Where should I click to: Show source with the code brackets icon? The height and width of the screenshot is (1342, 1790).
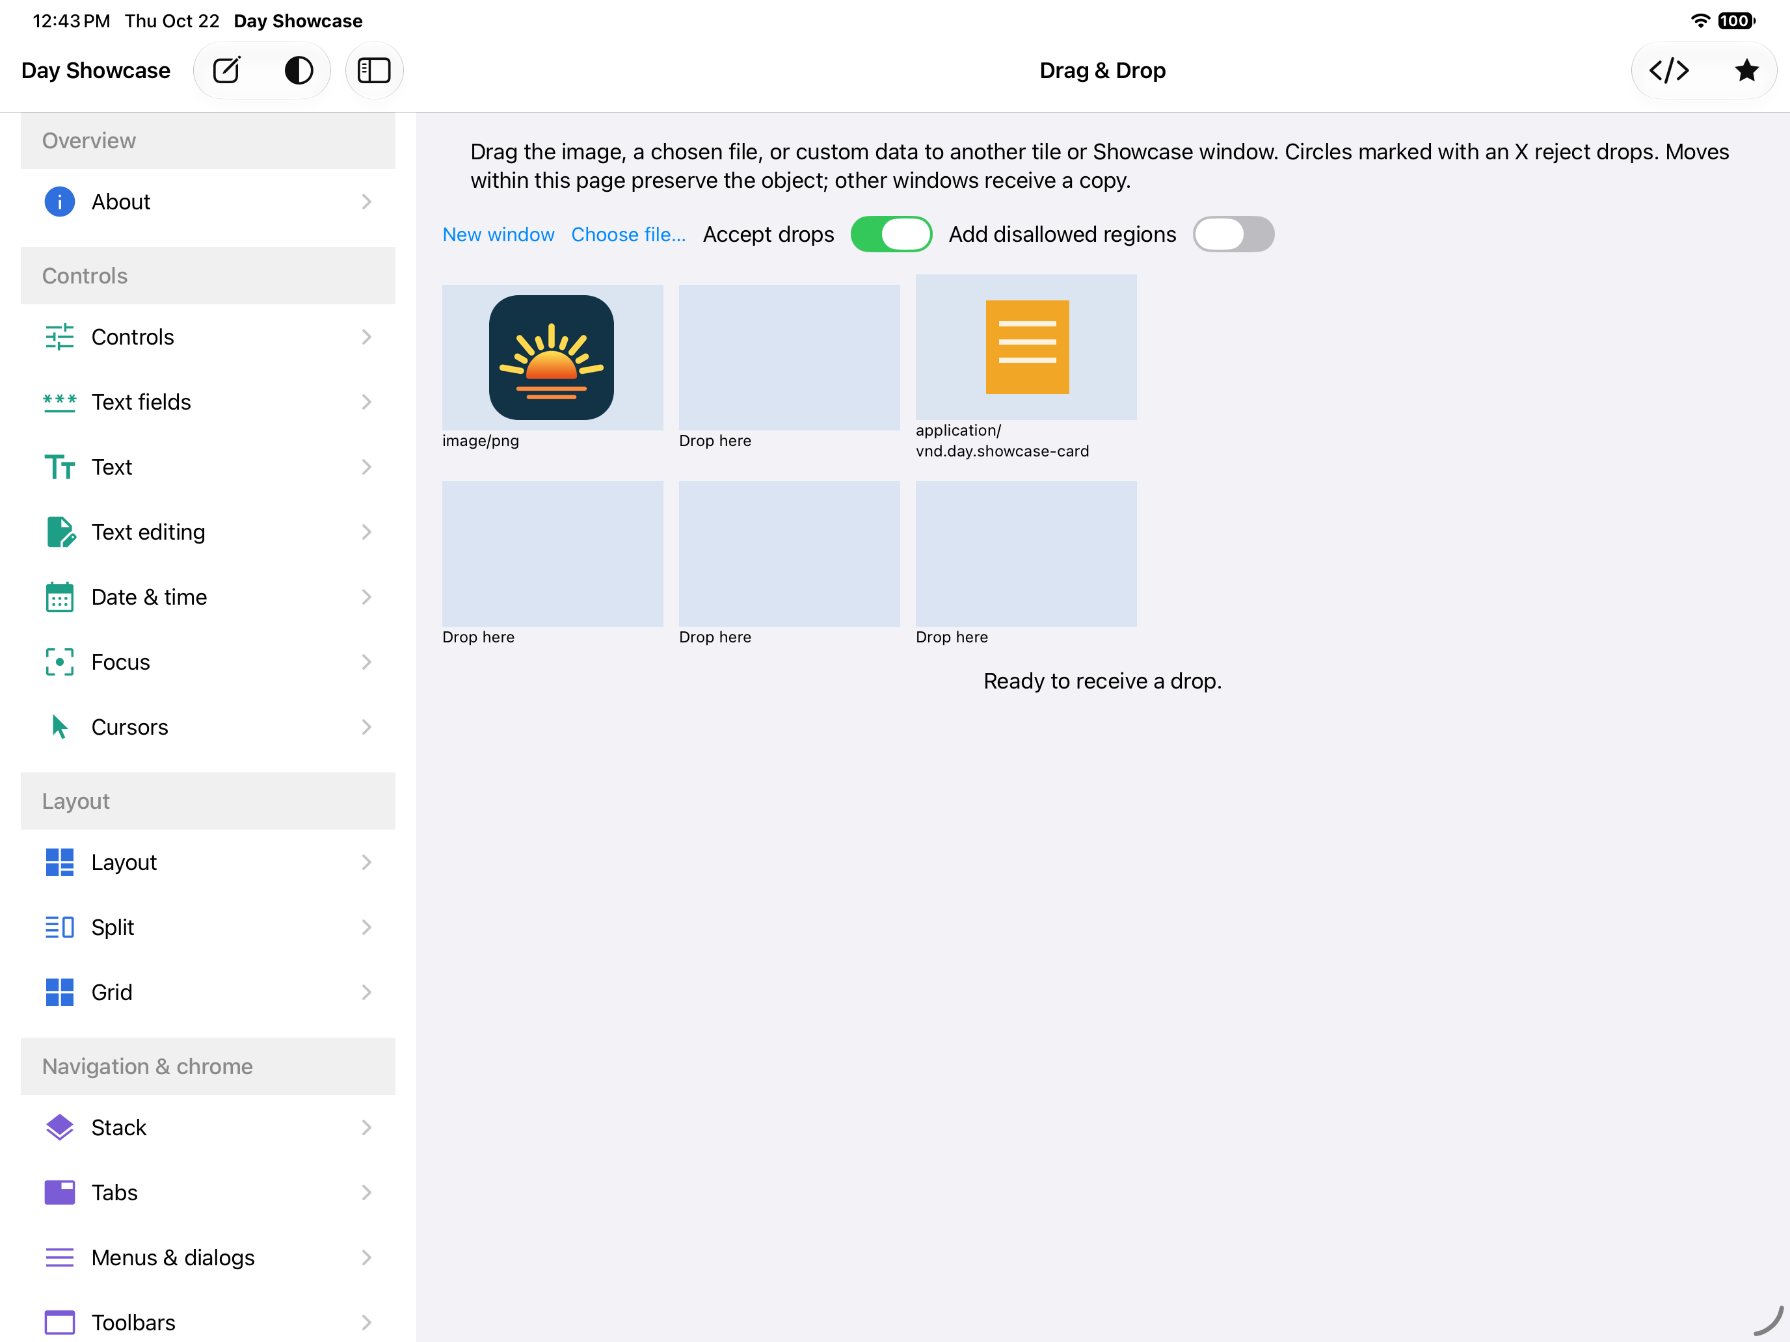coord(1670,70)
